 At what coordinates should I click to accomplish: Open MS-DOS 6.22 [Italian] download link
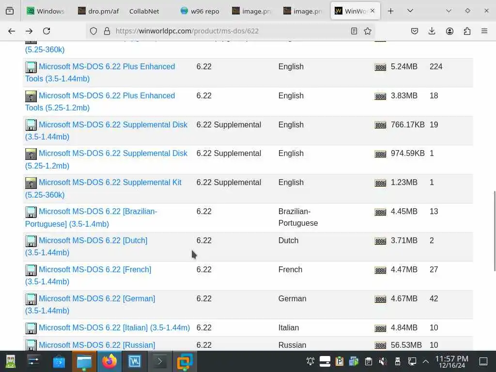coord(114,327)
